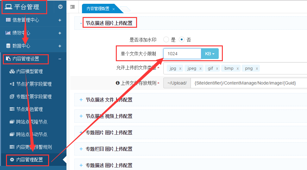The width and height of the screenshot is (307, 170).
Task: Click the 数据中心 database icon
Action: pos(8,46)
